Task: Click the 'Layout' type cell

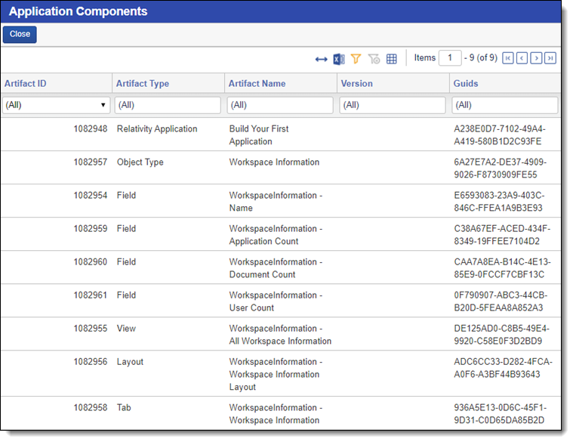Action: tap(130, 362)
